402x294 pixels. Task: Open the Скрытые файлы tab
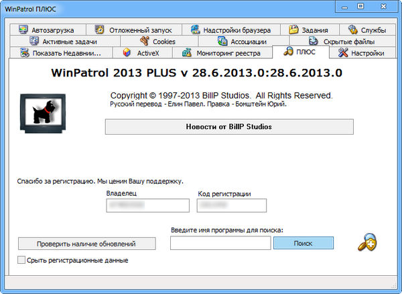[x=342, y=42]
